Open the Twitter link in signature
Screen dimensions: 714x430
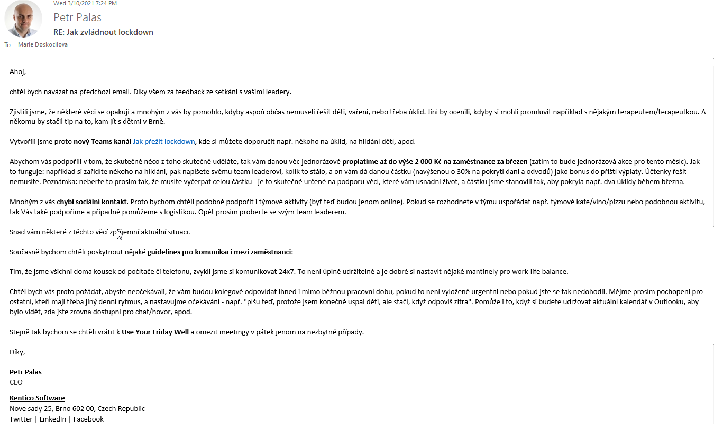click(x=21, y=419)
